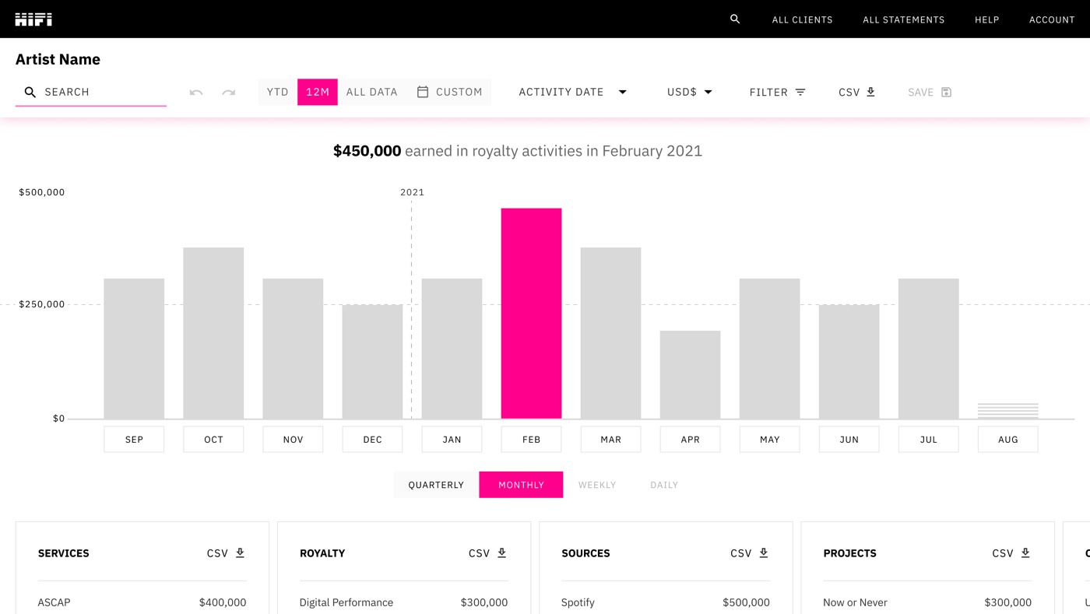Click the Digital Performance royalty row
The height and width of the screenshot is (614, 1090).
(404, 602)
